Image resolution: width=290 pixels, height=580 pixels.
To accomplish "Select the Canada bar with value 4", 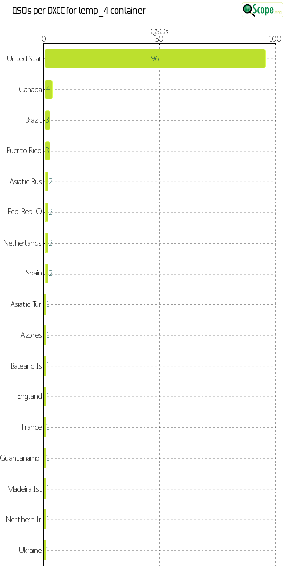I will pyautogui.click(x=48, y=89).
